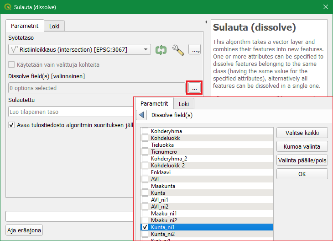
Task: Toggle Avaa tulostiedosto after run checkbox
Action: [x=11, y=125]
